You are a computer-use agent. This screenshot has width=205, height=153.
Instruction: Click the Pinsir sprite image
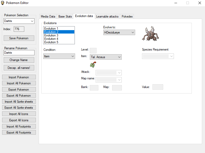pyautogui.click(x=150, y=34)
